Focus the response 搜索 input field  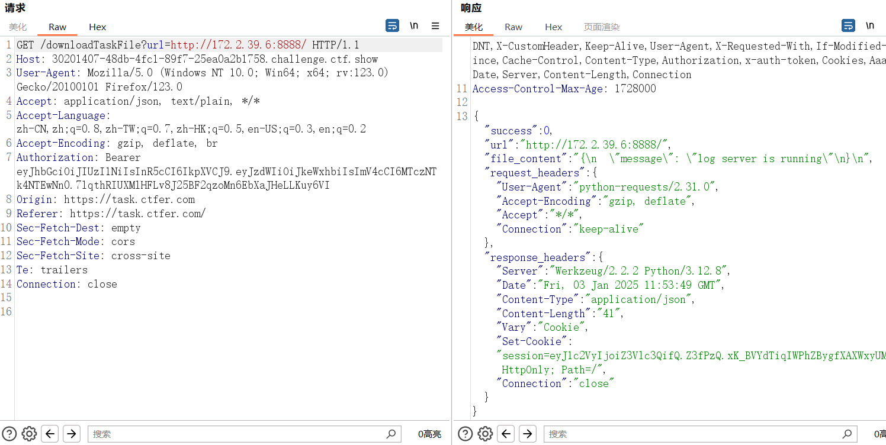701,434
